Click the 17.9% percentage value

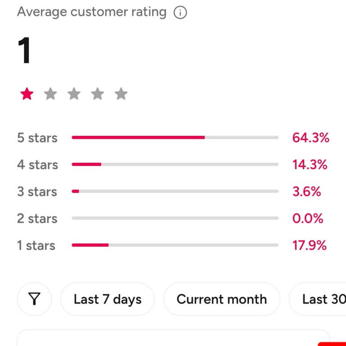pos(309,246)
